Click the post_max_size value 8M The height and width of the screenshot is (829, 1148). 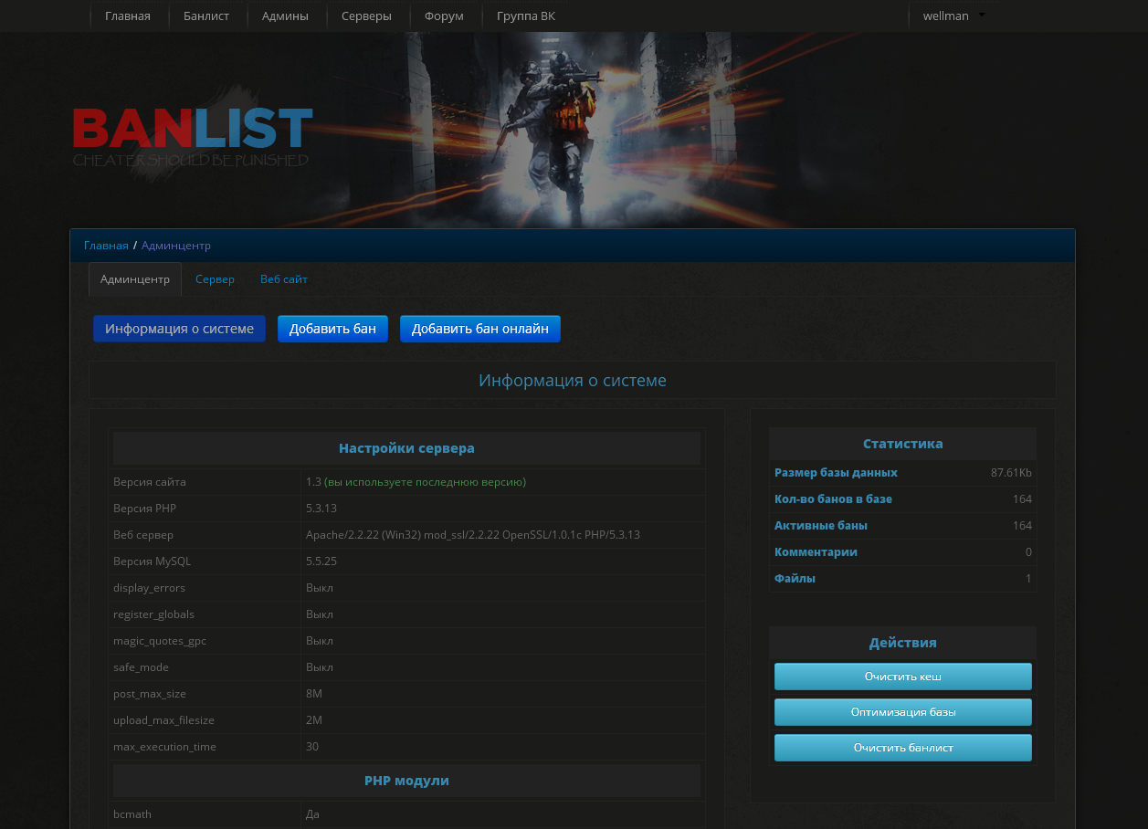(314, 693)
